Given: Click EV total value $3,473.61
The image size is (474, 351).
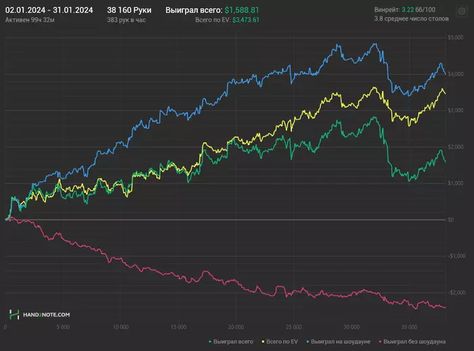Looking at the screenshot, I should click(x=246, y=21).
